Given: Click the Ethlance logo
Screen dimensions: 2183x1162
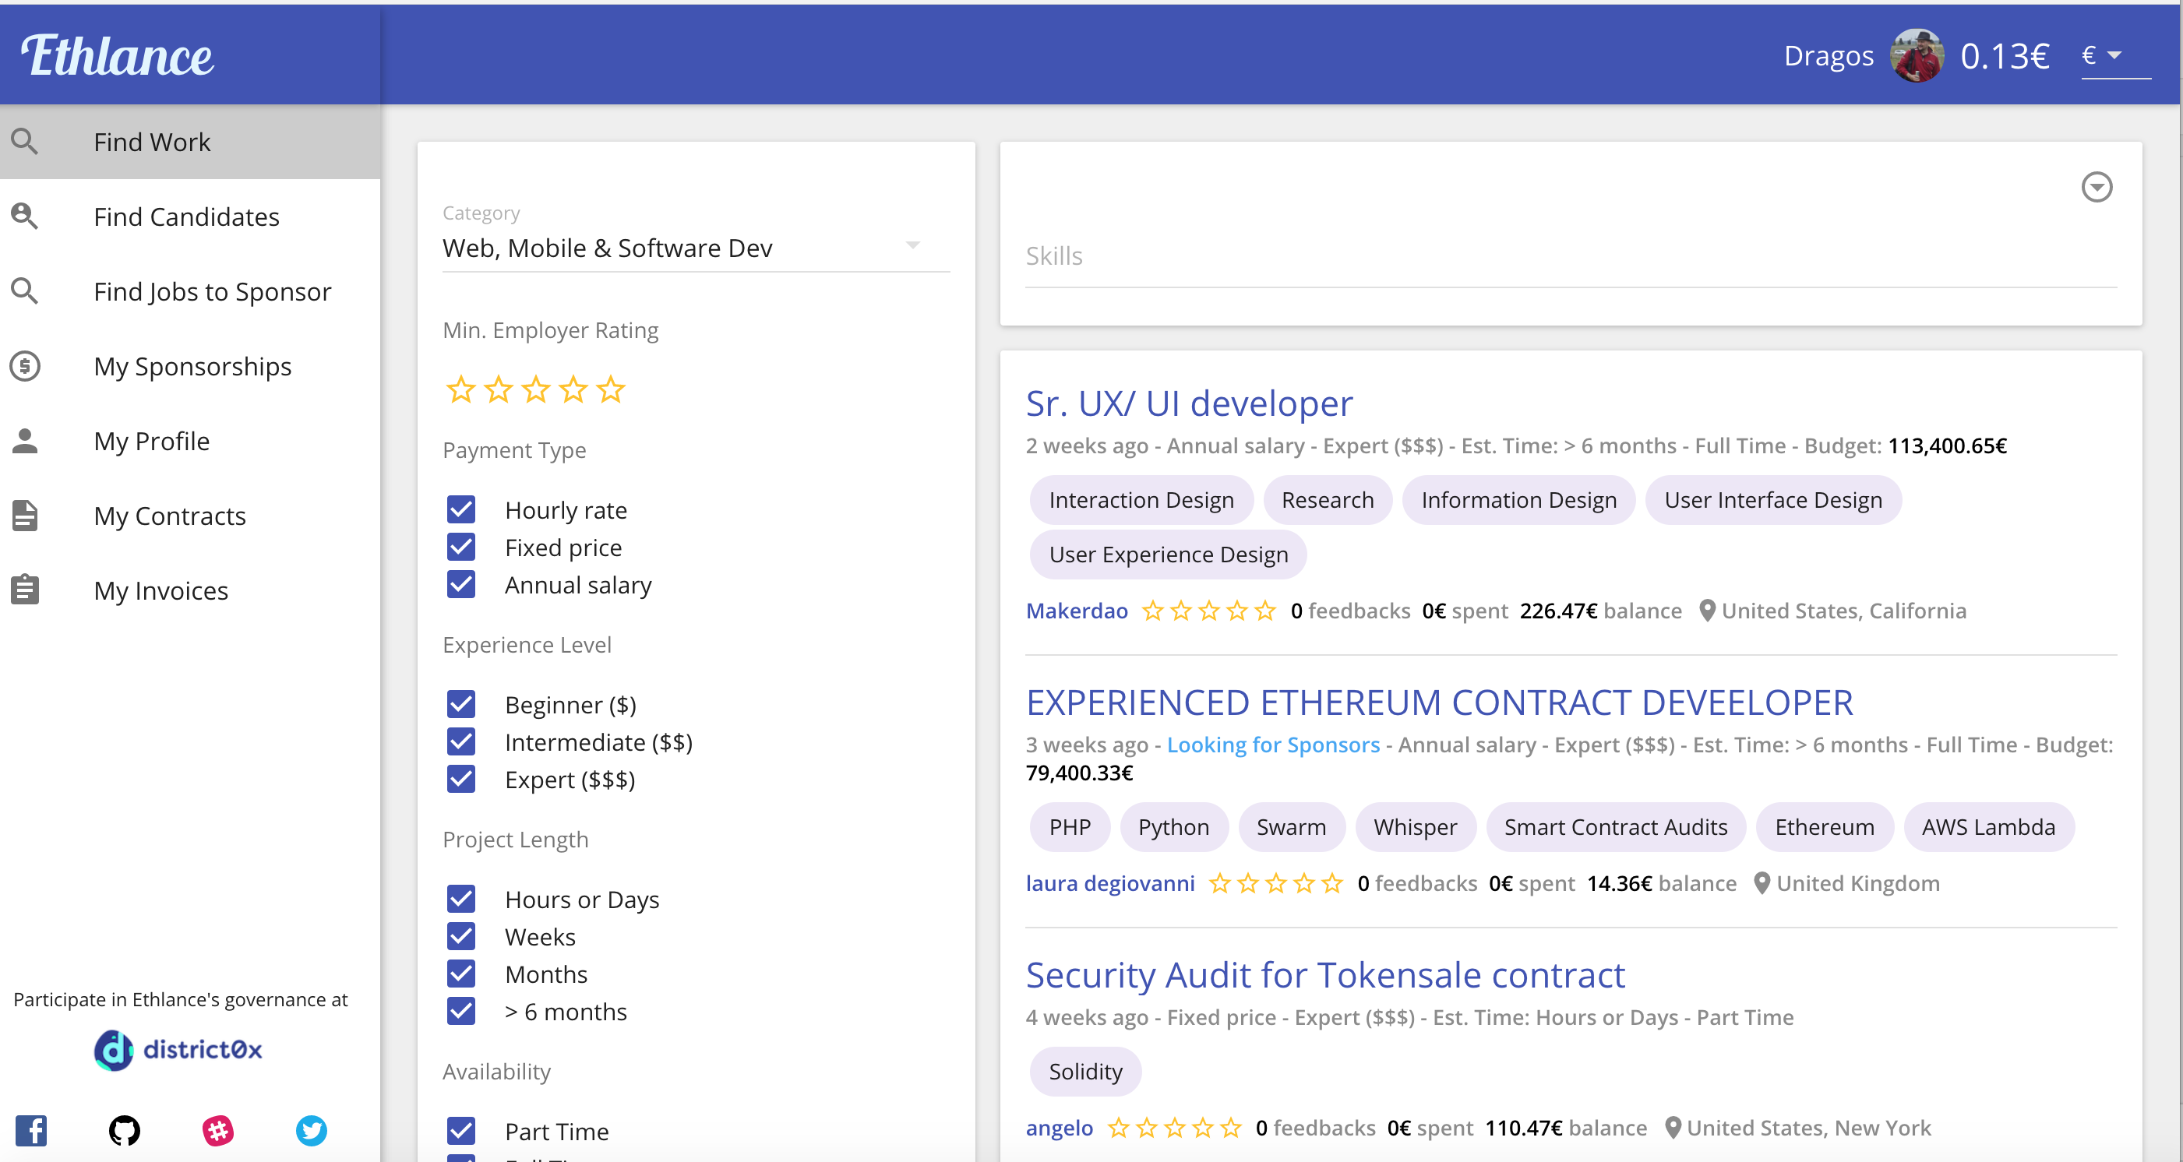Looking at the screenshot, I should pyautogui.click(x=117, y=56).
